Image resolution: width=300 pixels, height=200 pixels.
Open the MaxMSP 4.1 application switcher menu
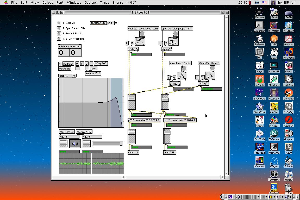point(283,3)
